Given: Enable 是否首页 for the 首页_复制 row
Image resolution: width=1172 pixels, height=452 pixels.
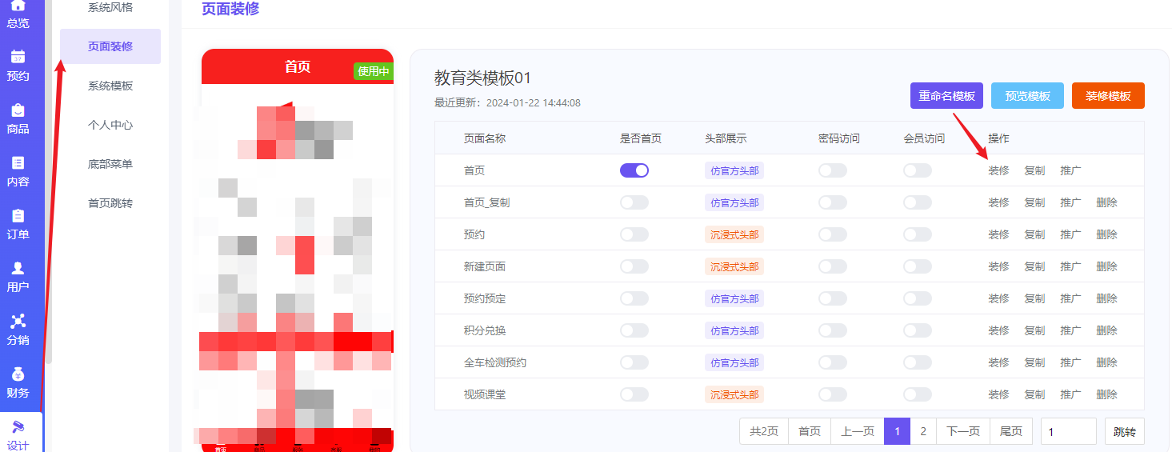Looking at the screenshot, I should pyautogui.click(x=634, y=202).
